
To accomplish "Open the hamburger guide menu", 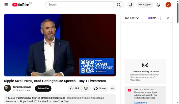I will point(6,5).
